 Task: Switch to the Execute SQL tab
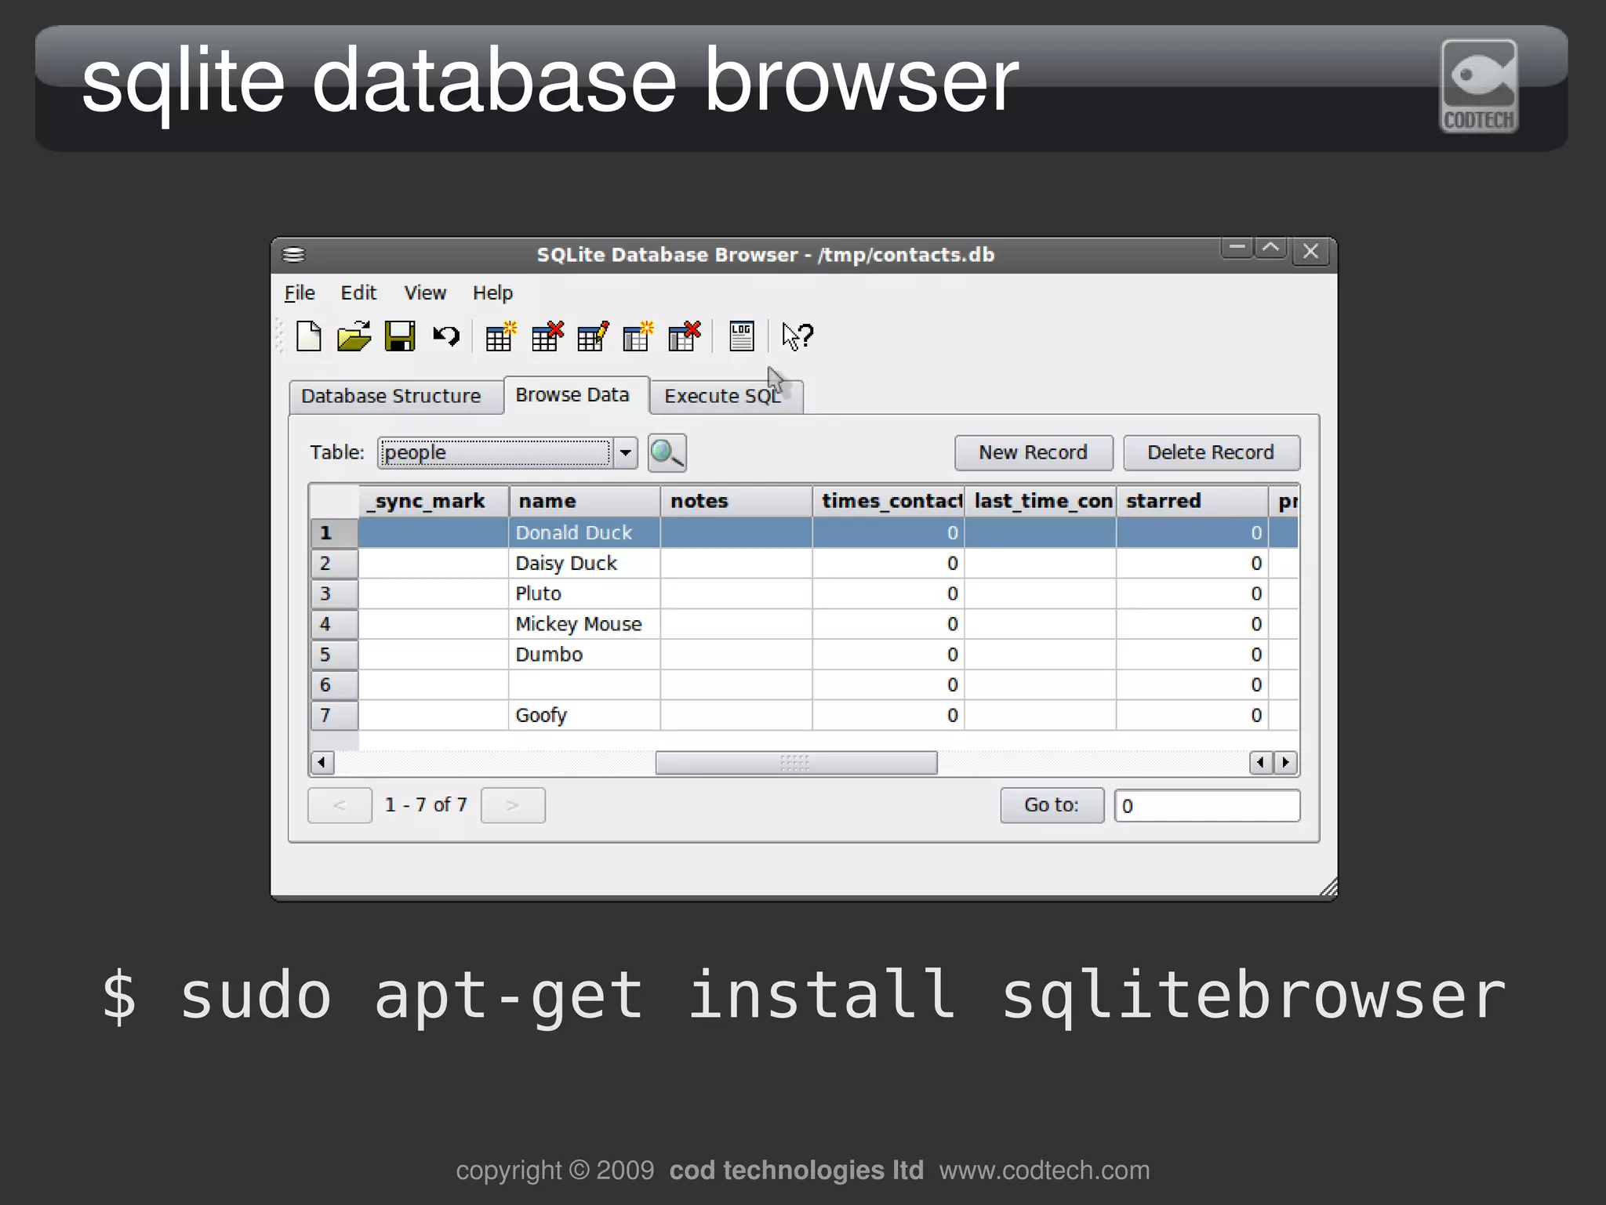(x=726, y=396)
